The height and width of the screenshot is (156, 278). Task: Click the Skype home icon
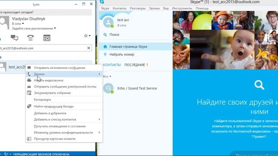(x=105, y=46)
